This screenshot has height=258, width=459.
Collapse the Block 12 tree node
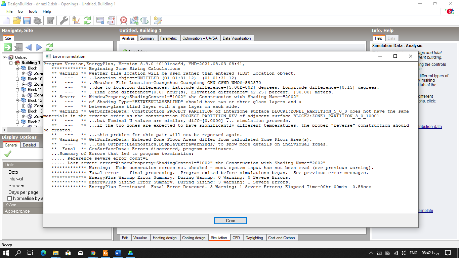click(x=17, y=100)
